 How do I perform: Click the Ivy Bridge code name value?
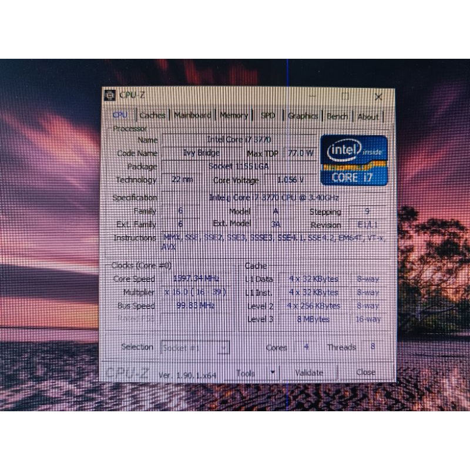[202, 153]
